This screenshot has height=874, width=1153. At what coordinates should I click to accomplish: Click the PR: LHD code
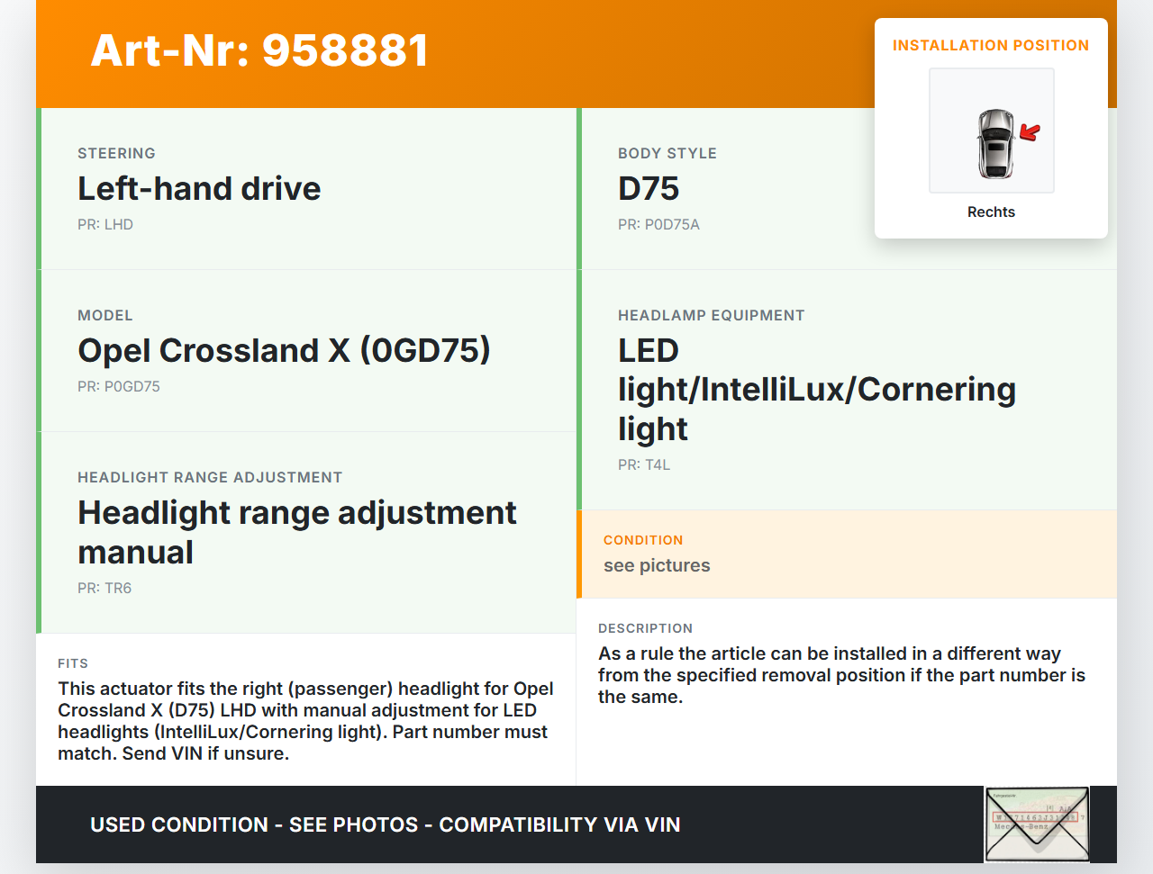click(105, 224)
